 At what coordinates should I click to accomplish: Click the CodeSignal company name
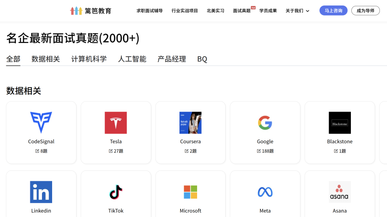pos(41,141)
